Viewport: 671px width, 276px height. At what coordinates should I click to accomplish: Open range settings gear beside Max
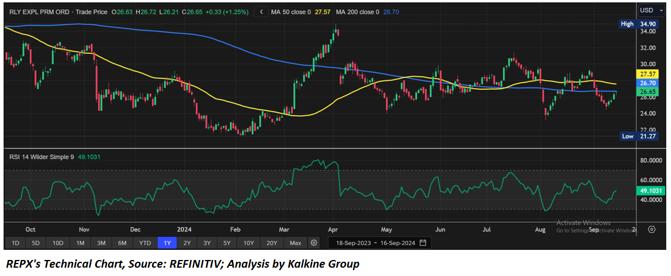(x=314, y=243)
